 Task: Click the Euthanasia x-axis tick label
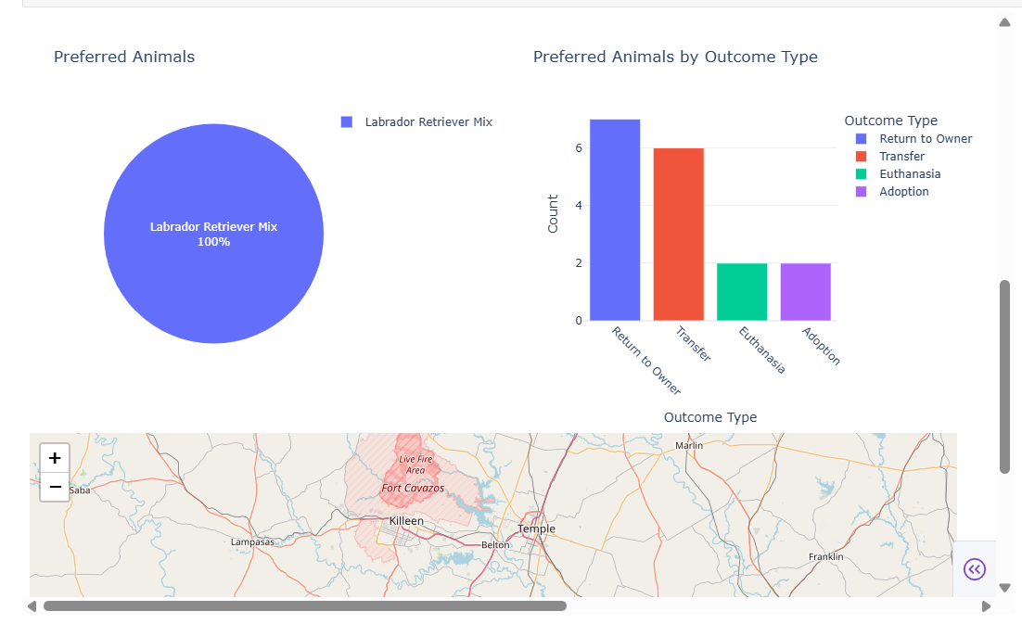[761, 350]
